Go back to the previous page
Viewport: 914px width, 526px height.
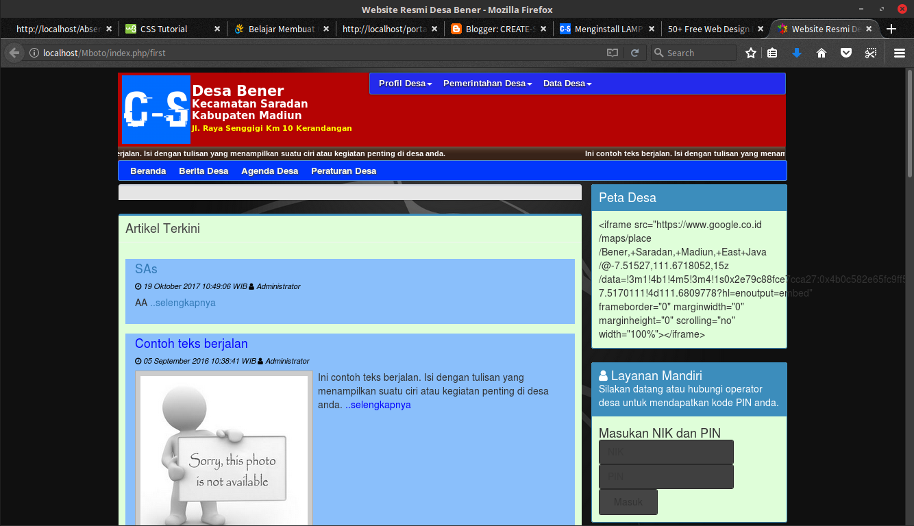(14, 52)
